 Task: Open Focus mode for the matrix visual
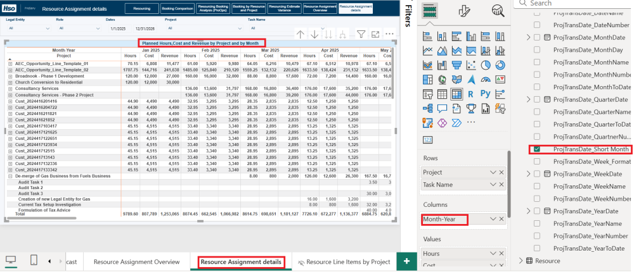click(375, 34)
